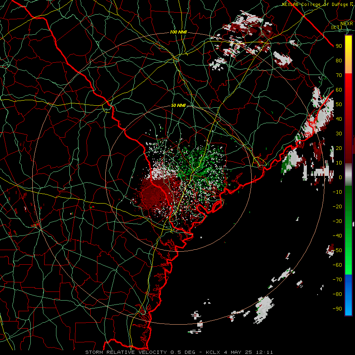Click the 10 value on the velocity scale
The image size is (355, 355).
click(x=339, y=163)
